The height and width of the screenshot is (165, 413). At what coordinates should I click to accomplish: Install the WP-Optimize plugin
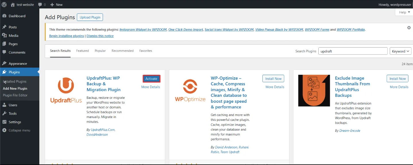point(273,79)
